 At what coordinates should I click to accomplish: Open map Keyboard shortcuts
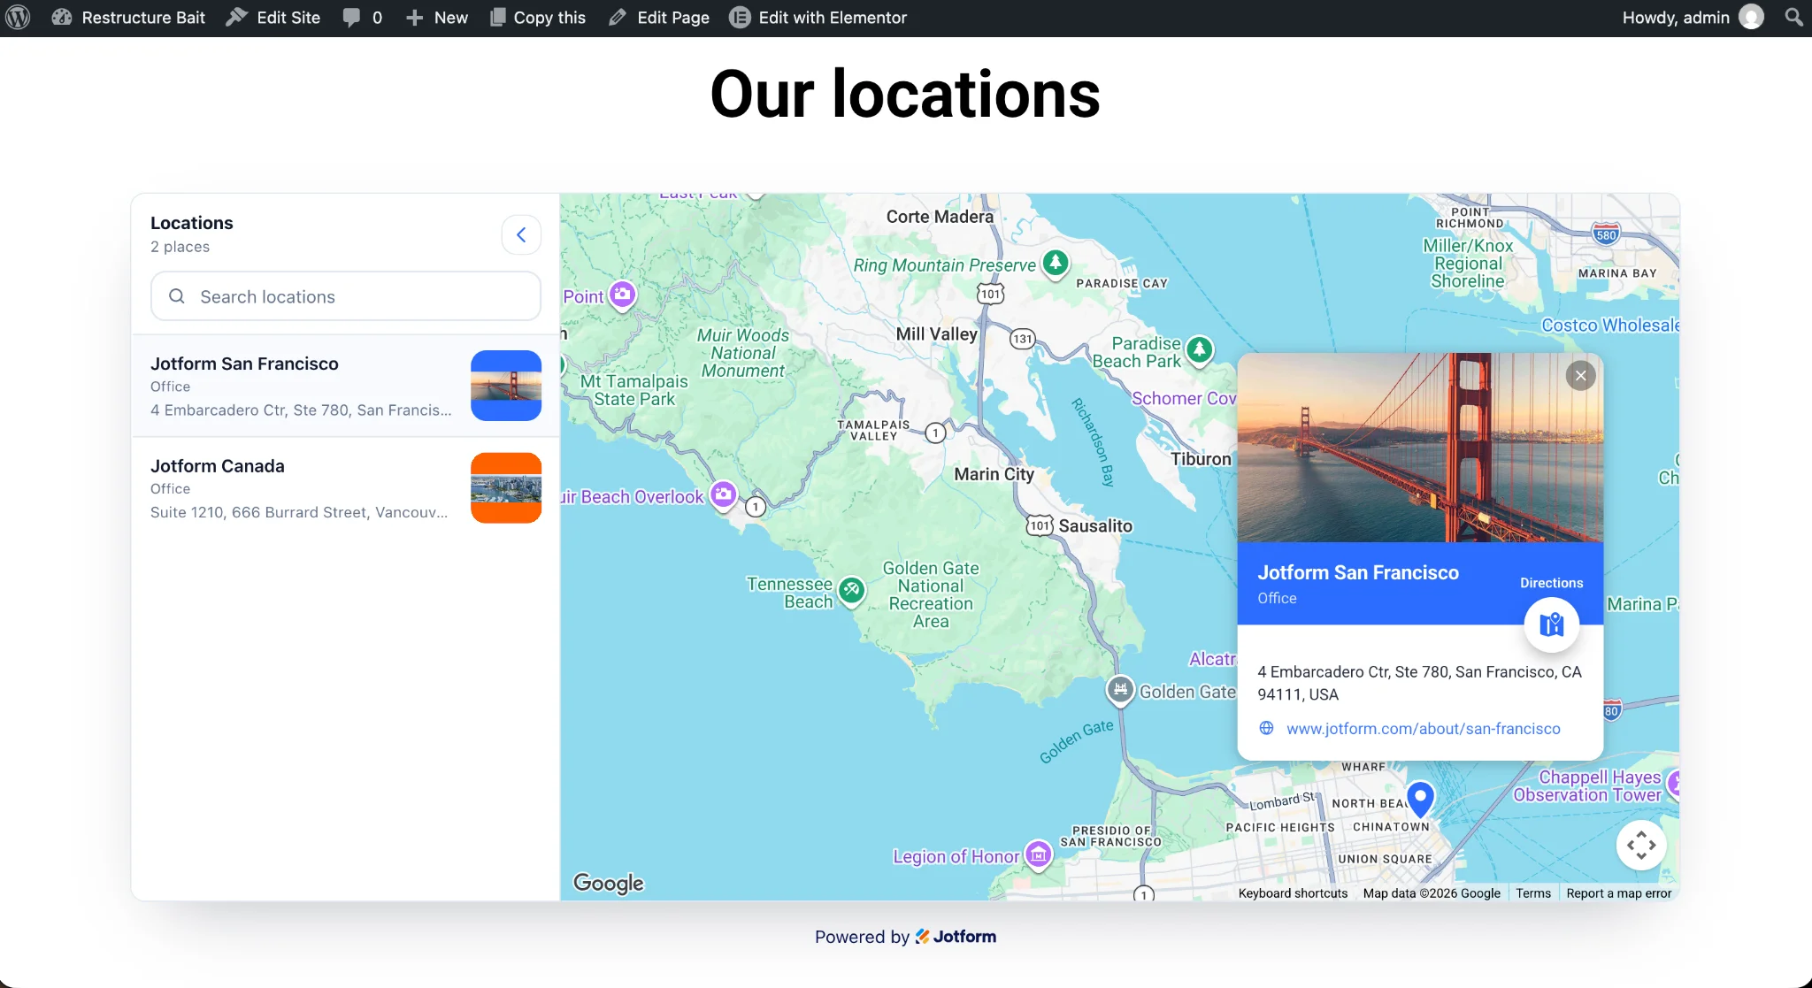click(1293, 893)
